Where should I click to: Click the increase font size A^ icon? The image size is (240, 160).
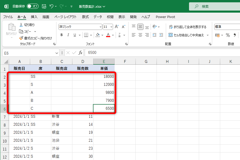tap(117, 26)
